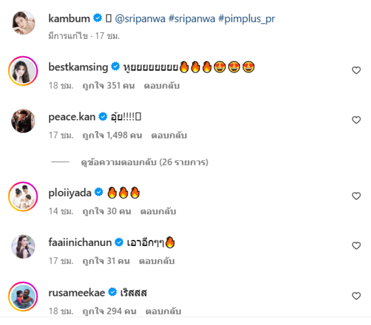The height and width of the screenshot is (325, 371).
Task: Open ploiiyada's story avatar
Action: click(23, 197)
